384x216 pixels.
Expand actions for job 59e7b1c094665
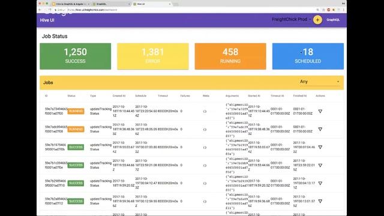(x=320, y=166)
